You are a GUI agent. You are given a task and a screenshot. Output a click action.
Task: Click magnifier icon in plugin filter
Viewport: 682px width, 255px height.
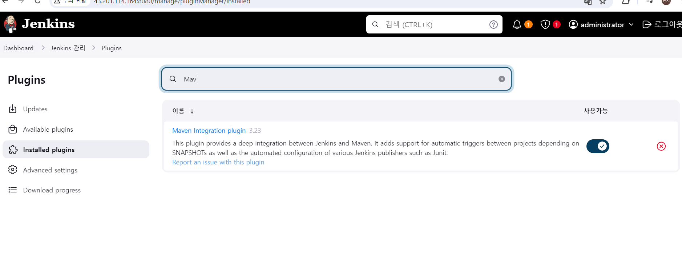pyautogui.click(x=173, y=79)
